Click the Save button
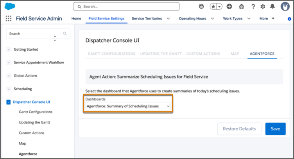This screenshot has height=159, width=294. pyautogui.click(x=275, y=129)
